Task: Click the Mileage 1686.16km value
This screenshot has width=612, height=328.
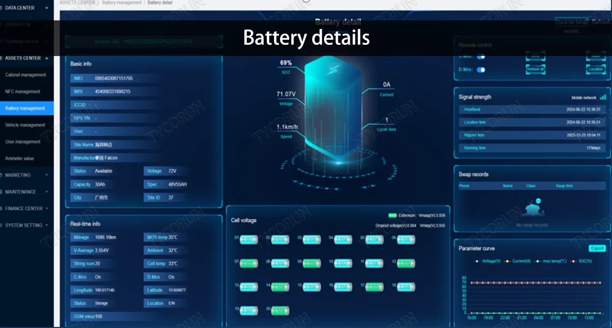Action: [106, 237]
